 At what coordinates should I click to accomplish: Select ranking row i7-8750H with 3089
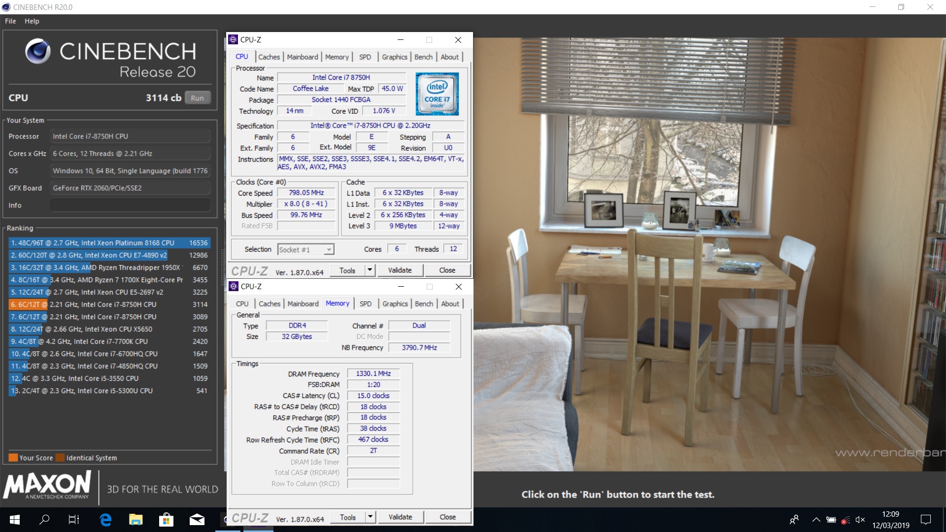pyautogui.click(x=109, y=317)
